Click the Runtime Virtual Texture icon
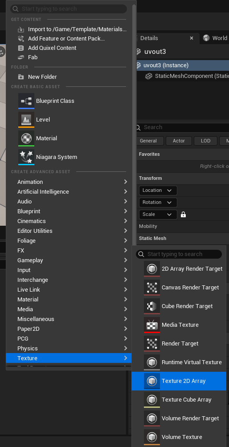229x447 pixels. click(152, 362)
